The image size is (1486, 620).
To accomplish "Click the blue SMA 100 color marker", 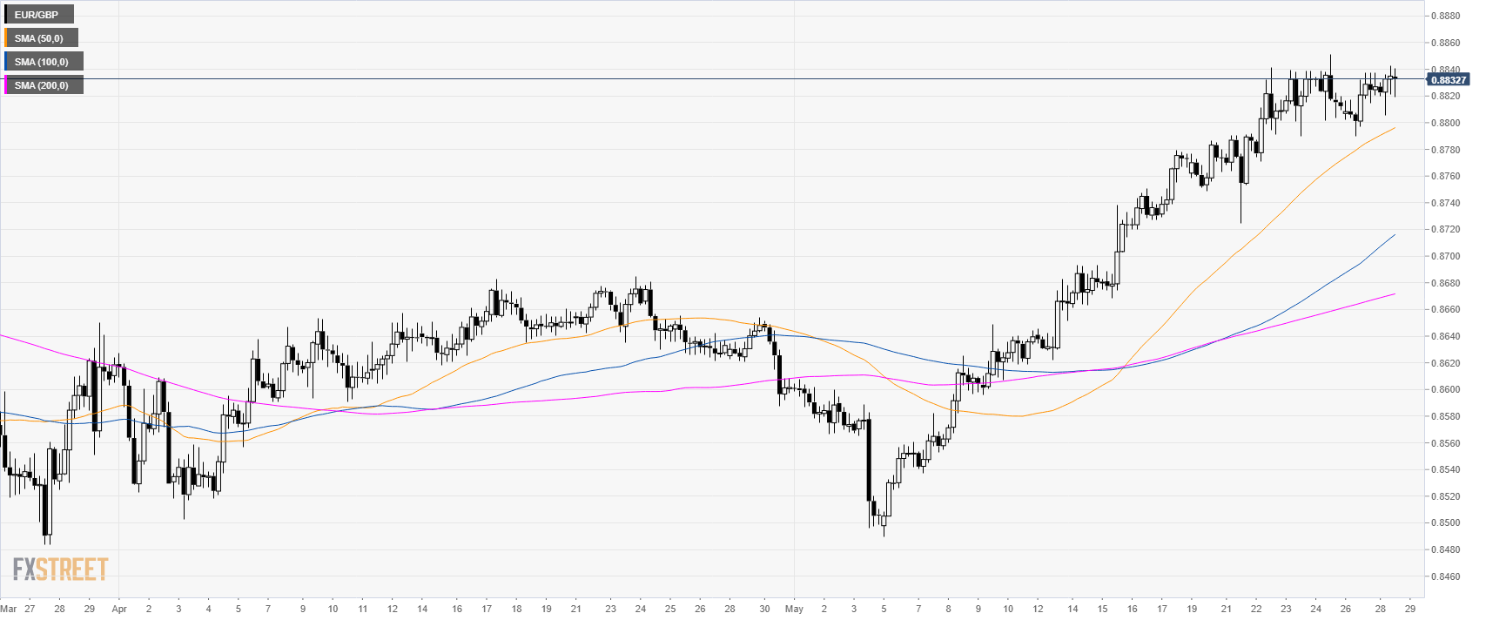I will (5, 62).
